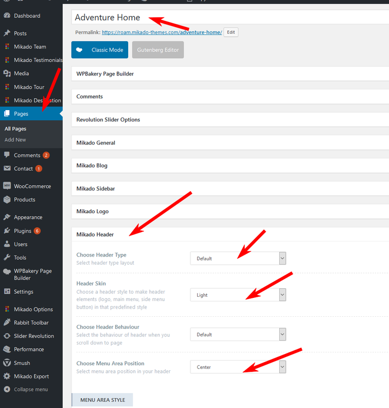Click the WPBakery Page Builder cloud icon
This screenshot has height=408, width=389.
(7, 271)
